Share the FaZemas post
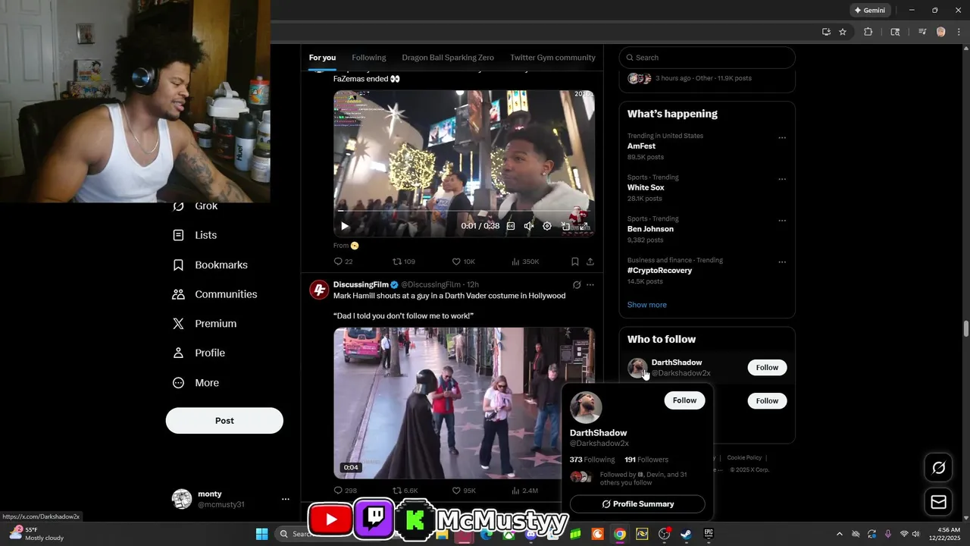970x546 pixels. (590, 262)
